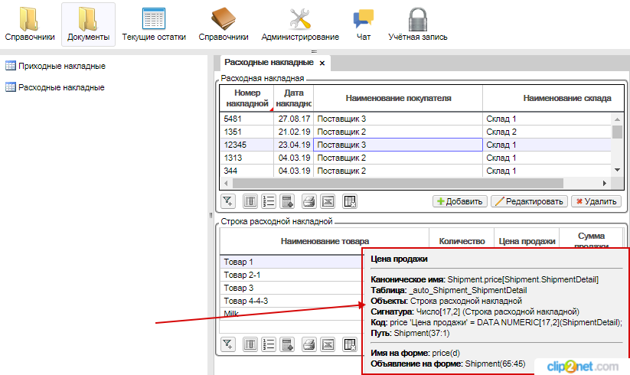Select invoice number 1313 cell
Image resolution: width=630 pixels, height=375 pixels.
(247, 158)
